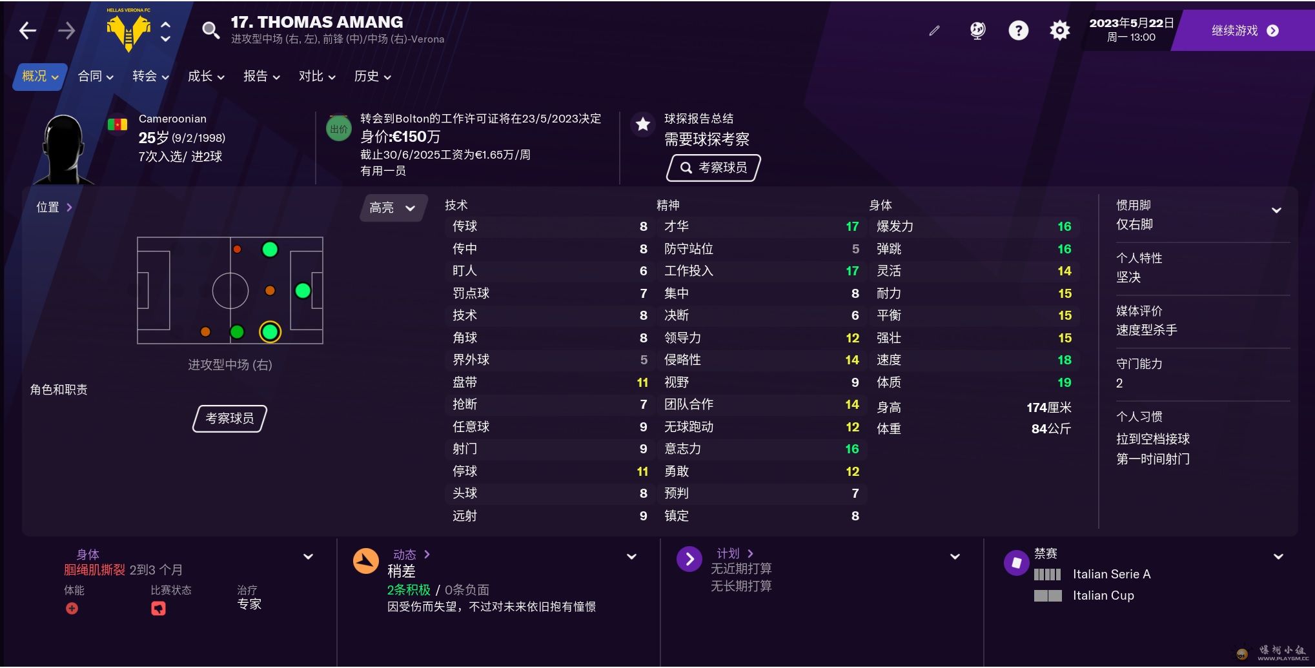The image size is (1315, 668).
Task: Open the help question mark icon
Action: click(x=1018, y=30)
